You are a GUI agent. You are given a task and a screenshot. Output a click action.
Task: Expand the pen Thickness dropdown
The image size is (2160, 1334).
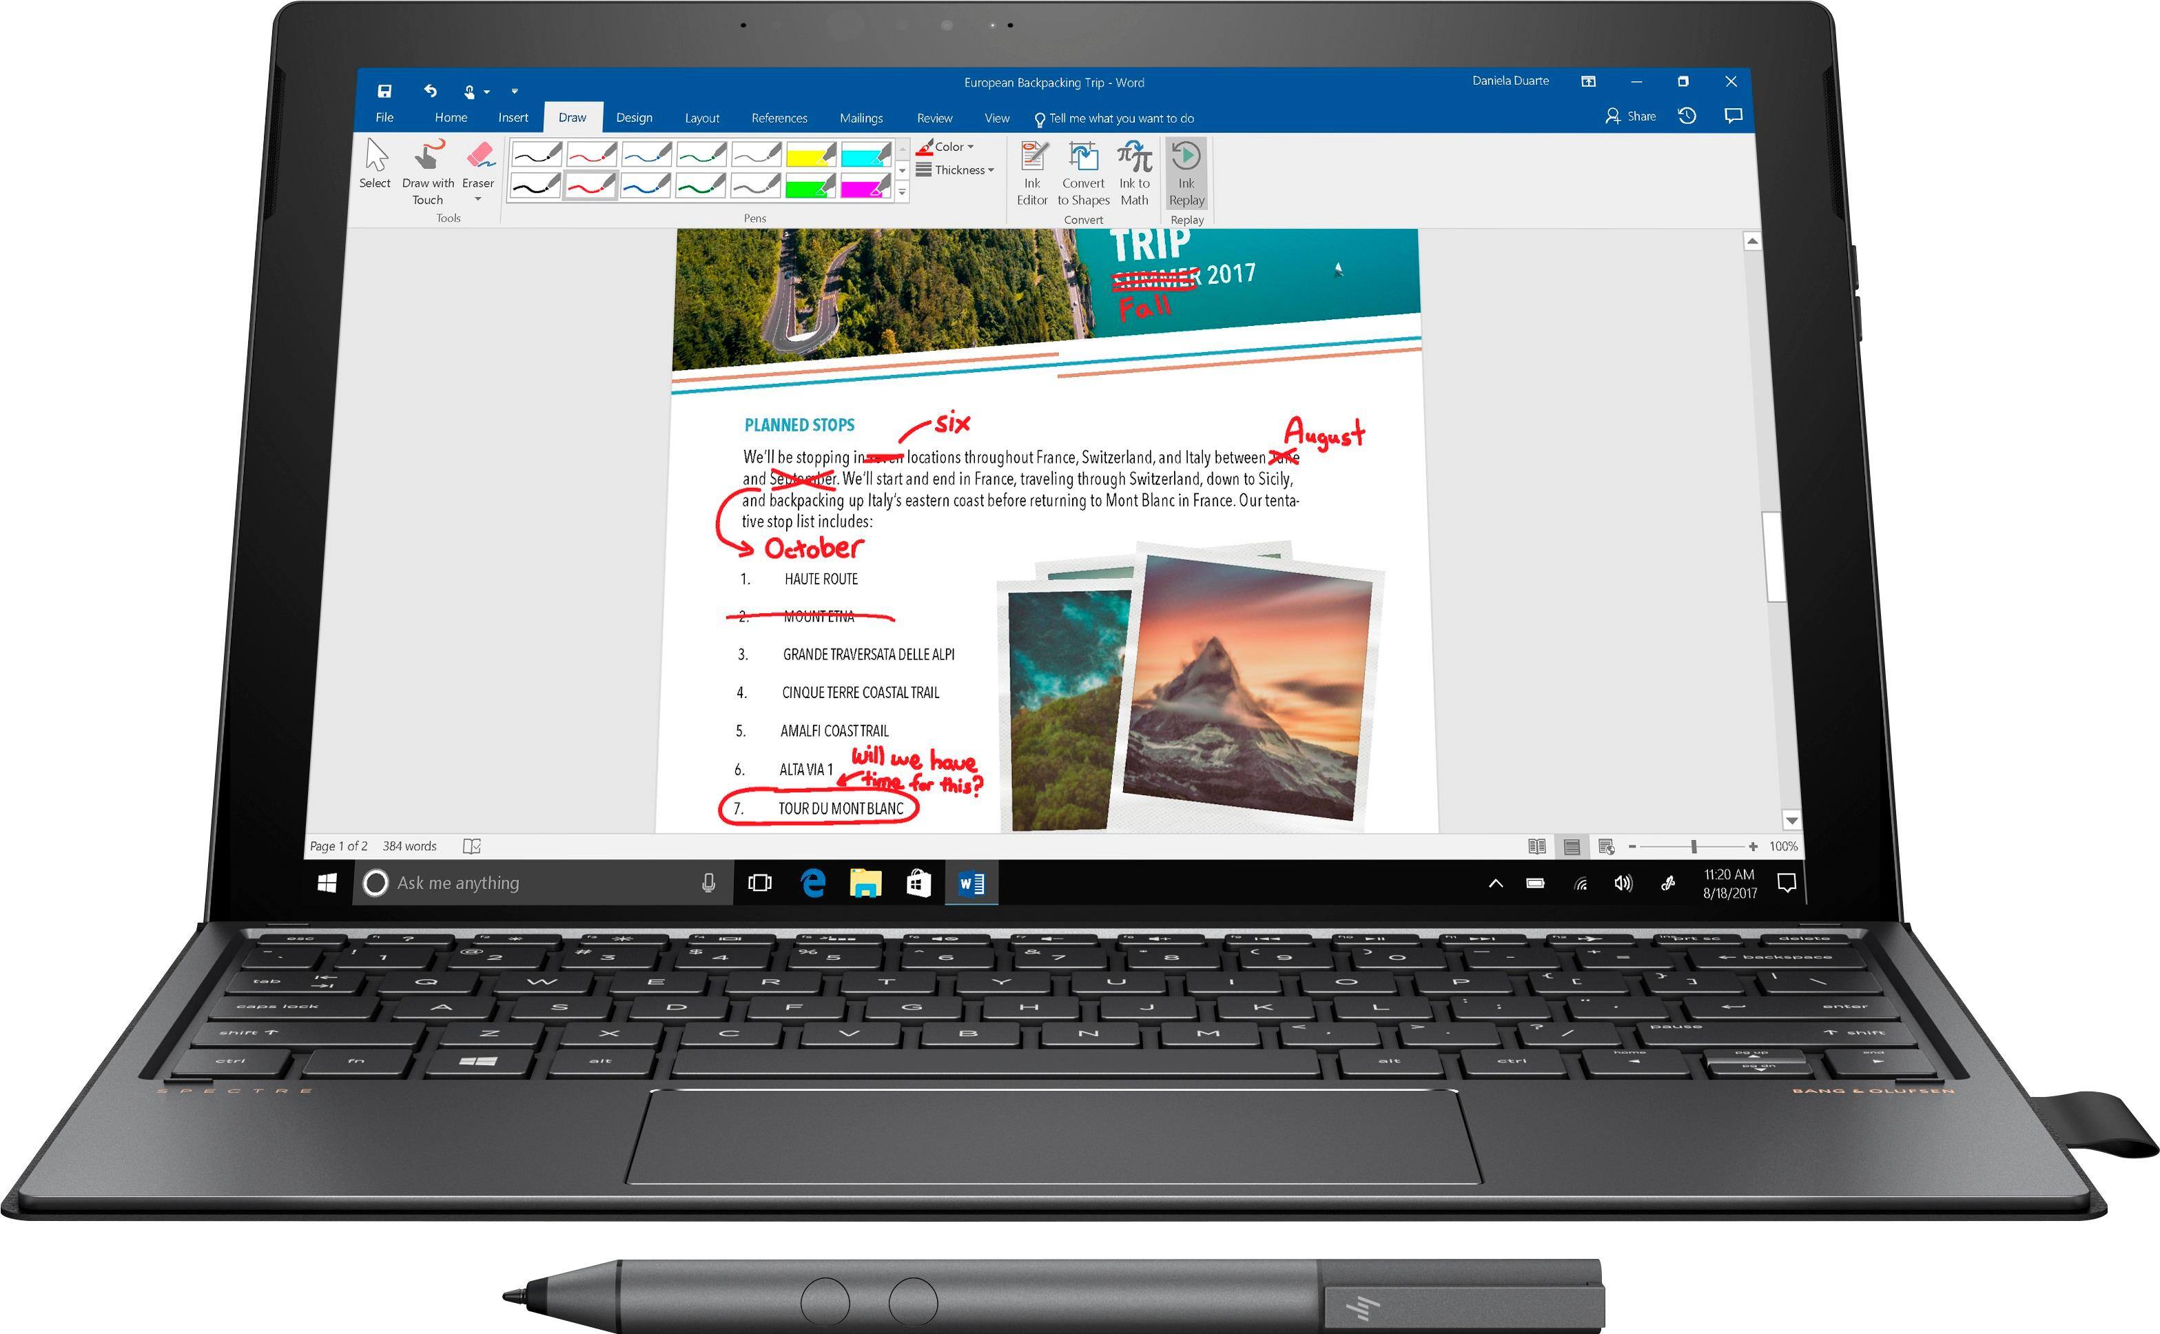pos(956,170)
